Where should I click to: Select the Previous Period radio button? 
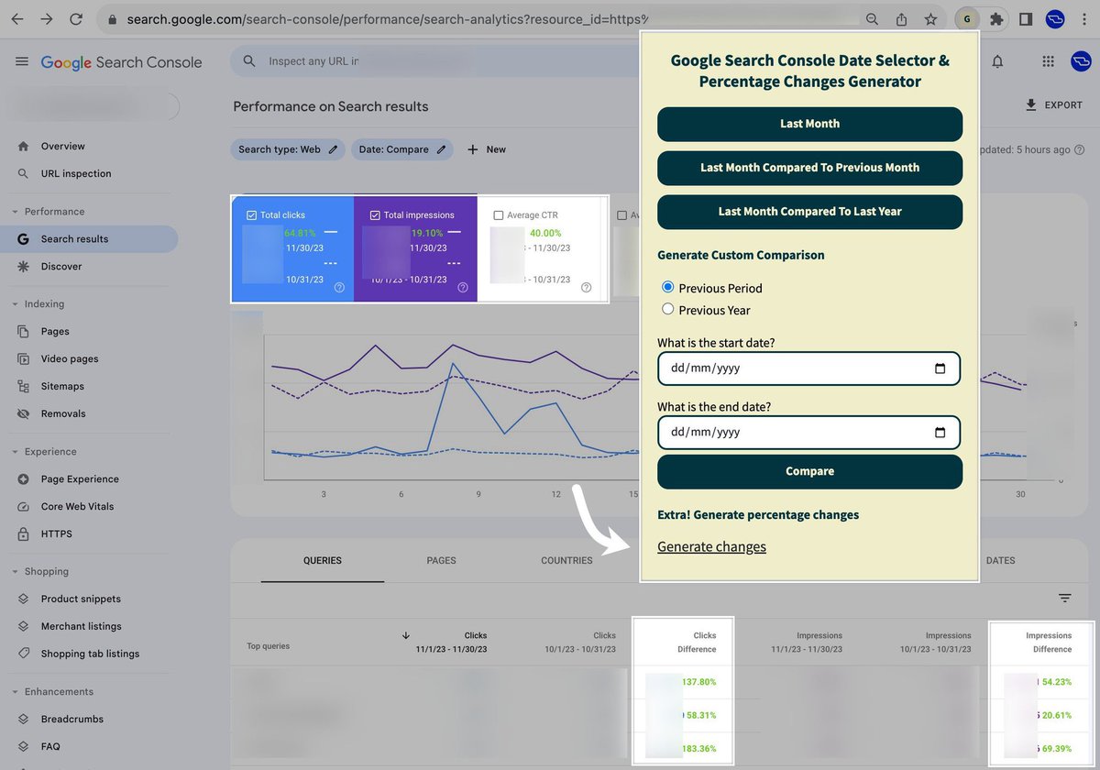[667, 288]
